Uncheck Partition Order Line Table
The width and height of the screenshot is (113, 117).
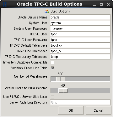(52, 68)
